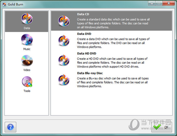Select the Music category disc icon

pyautogui.click(x=27, y=40)
